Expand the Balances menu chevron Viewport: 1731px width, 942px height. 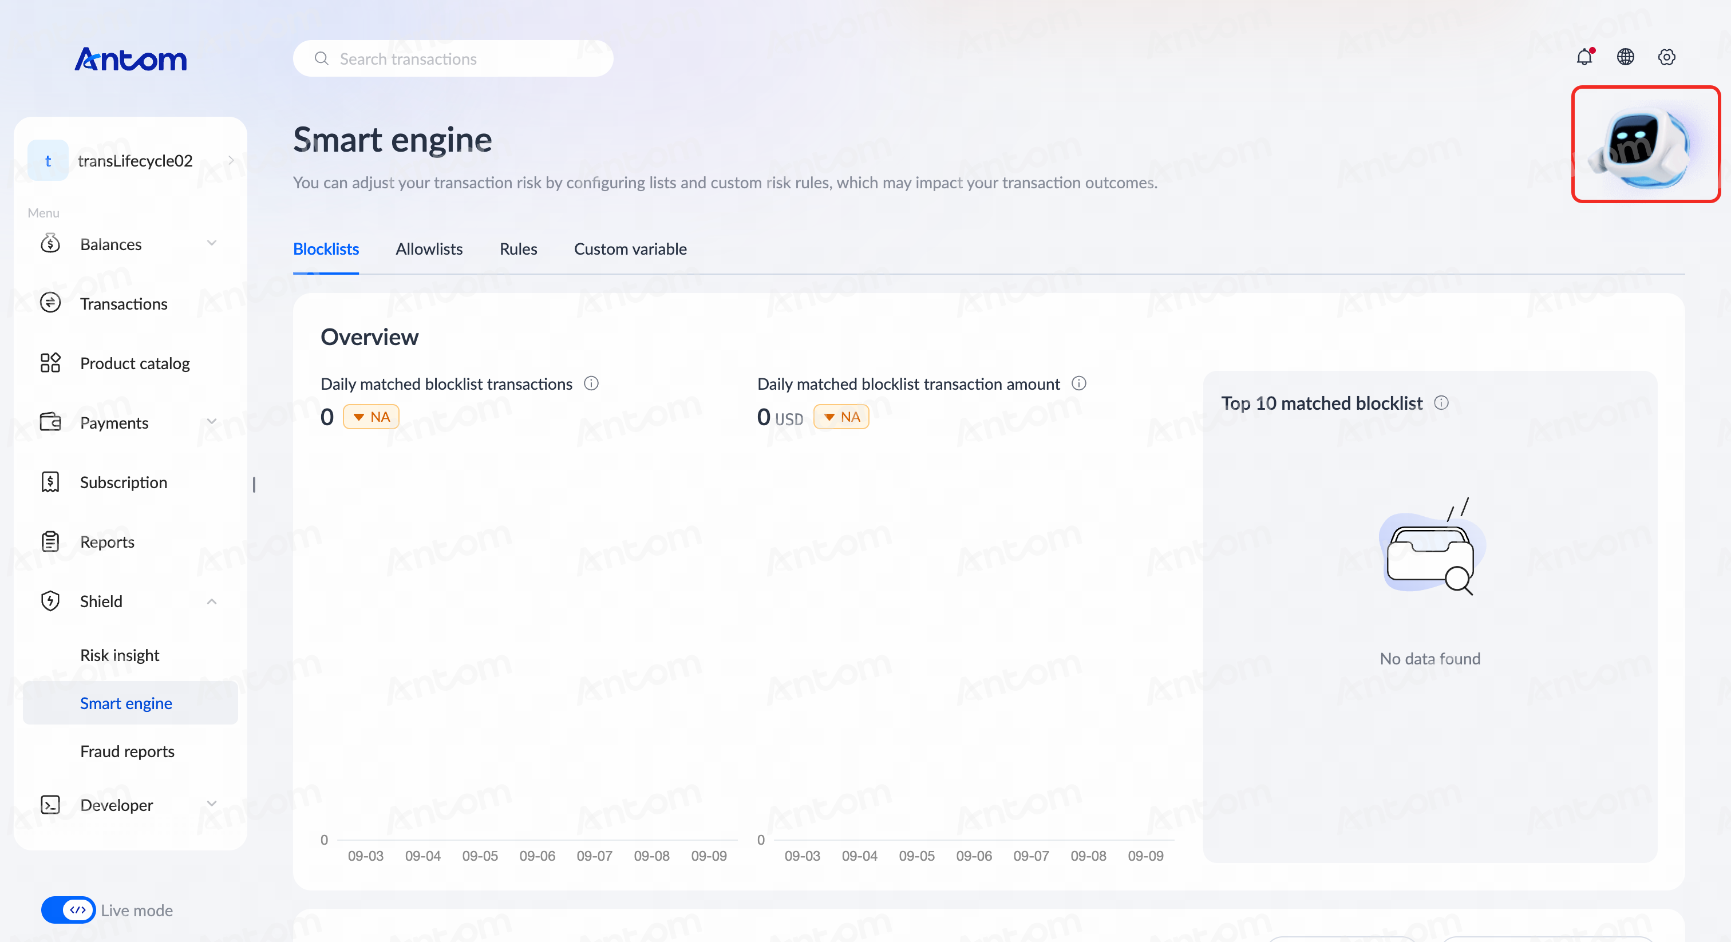tap(212, 243)
